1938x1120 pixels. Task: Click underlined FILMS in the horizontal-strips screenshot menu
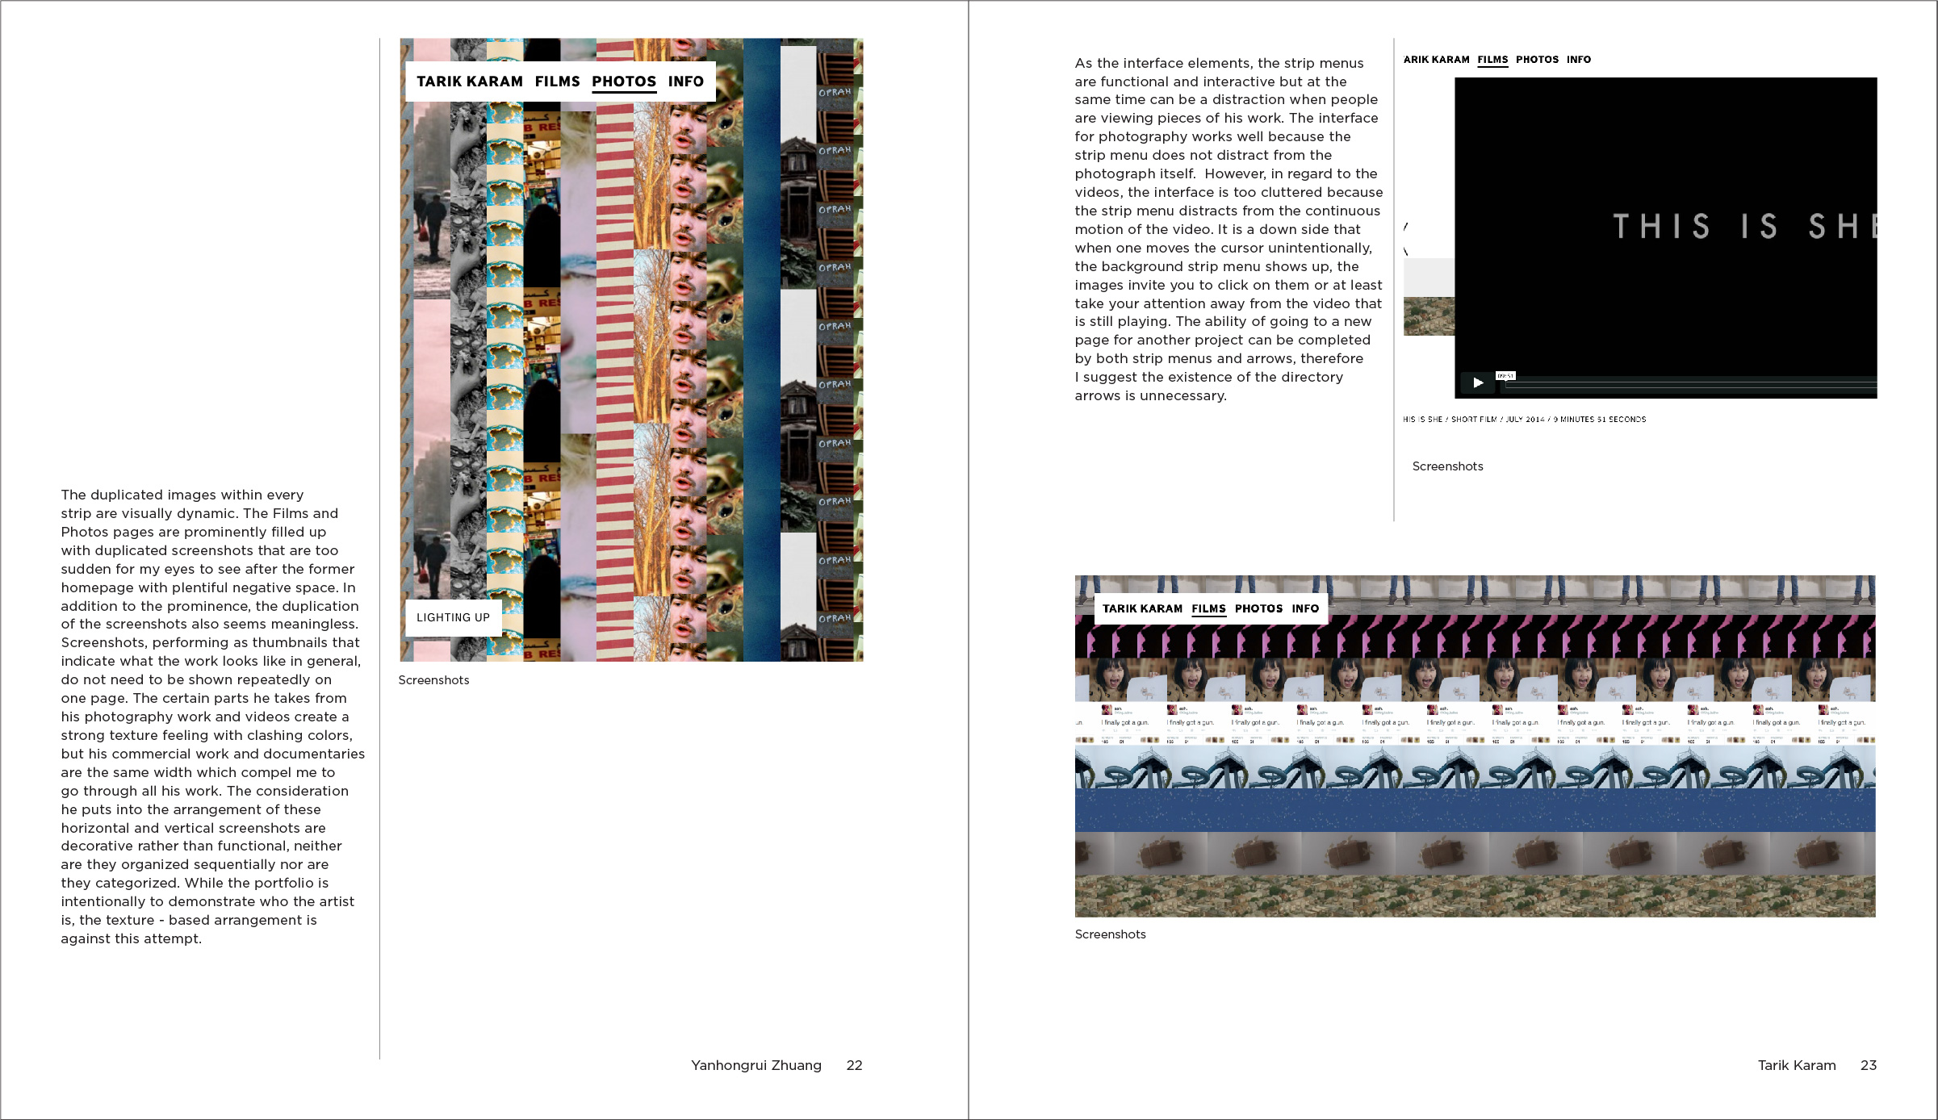click(x=1208, y=608)
